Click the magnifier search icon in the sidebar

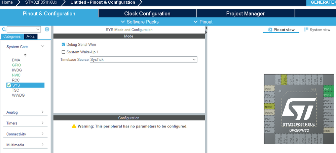[x=4, y=29]
